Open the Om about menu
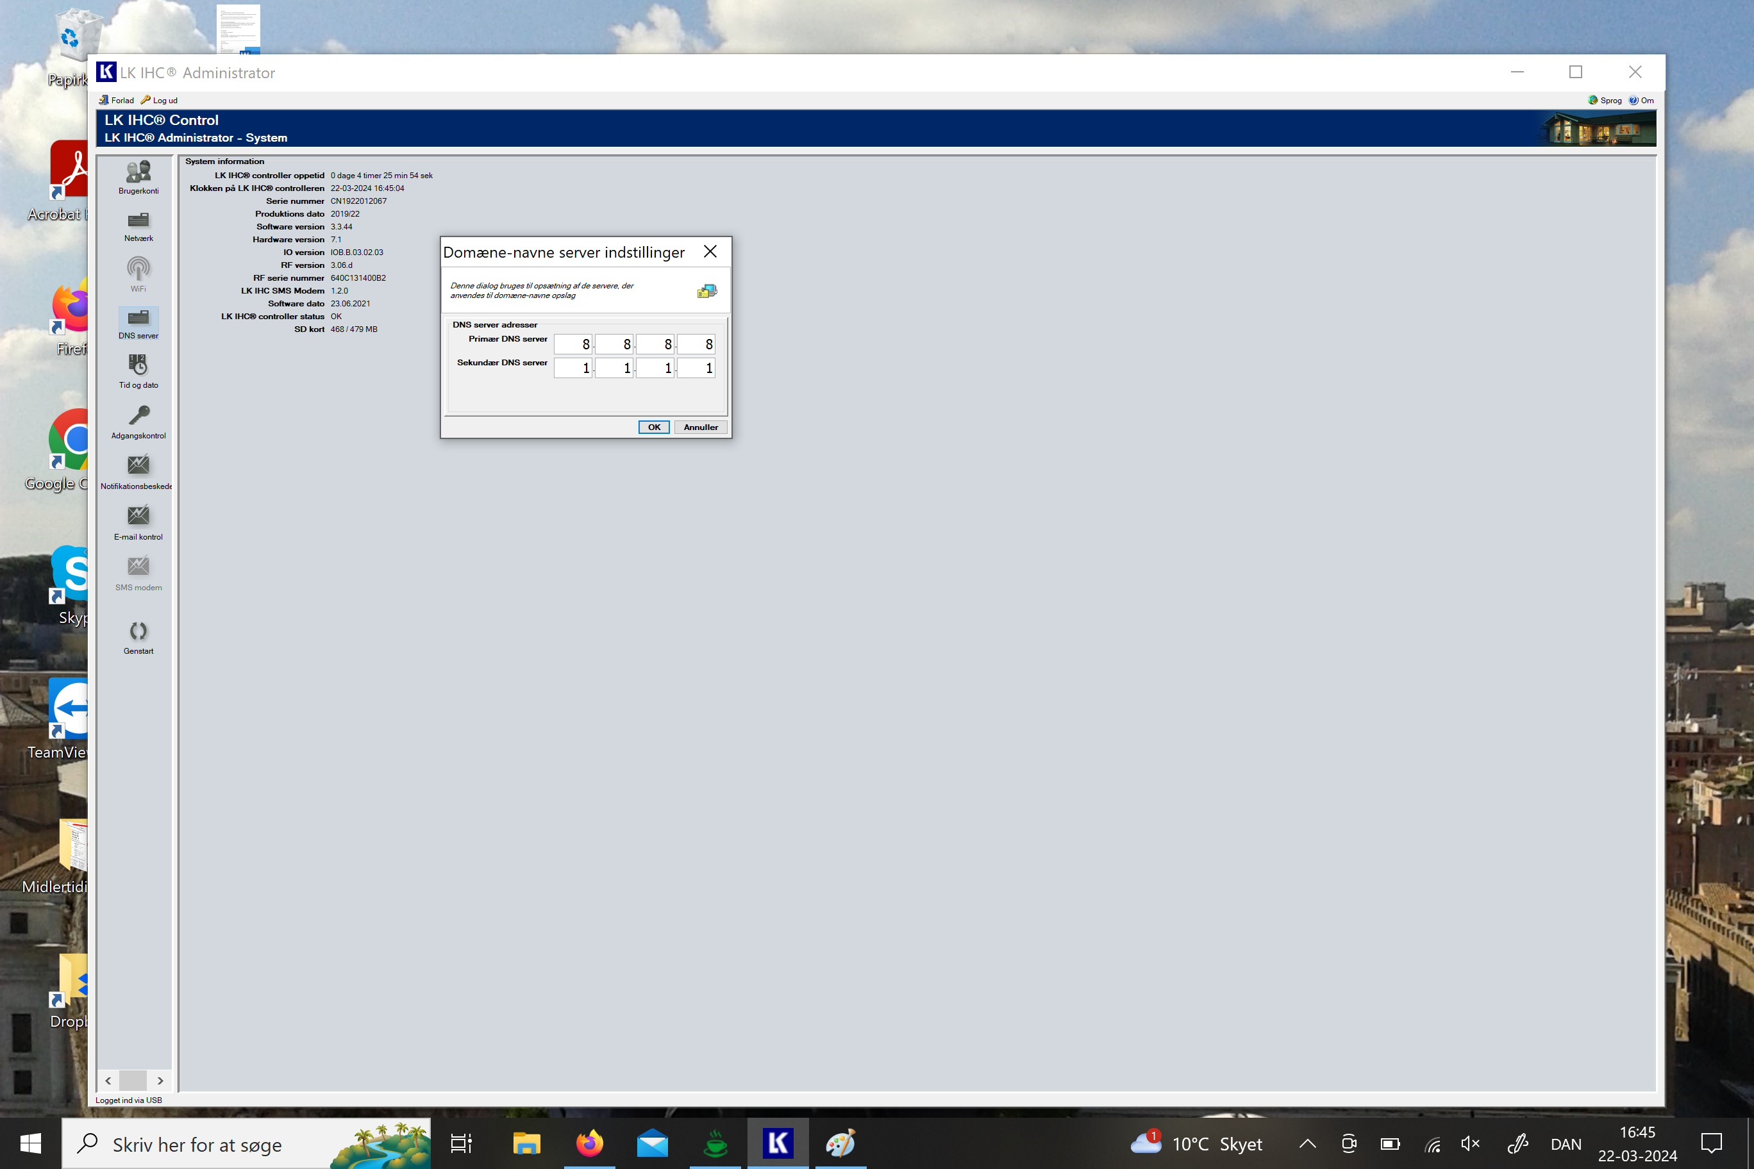This screenshot has height=1169, width=1754. [1641, 101]
